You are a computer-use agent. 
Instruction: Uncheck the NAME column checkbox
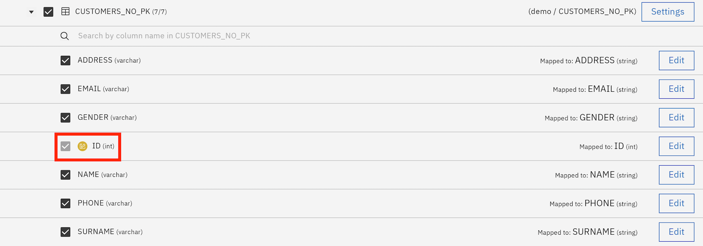[66, 175]
